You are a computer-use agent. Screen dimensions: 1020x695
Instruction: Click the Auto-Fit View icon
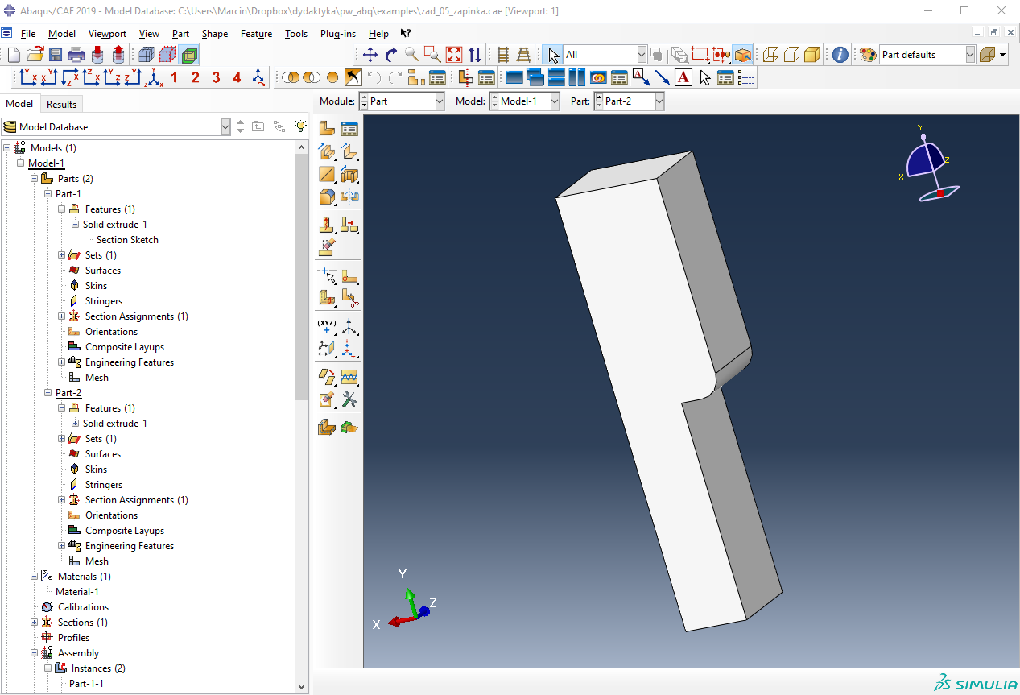coord(454,55)
